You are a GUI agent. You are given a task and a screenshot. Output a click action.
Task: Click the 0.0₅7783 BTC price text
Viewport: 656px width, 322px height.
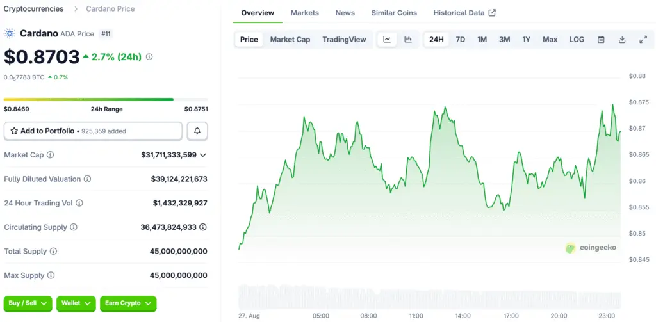(x=24, y=77)
